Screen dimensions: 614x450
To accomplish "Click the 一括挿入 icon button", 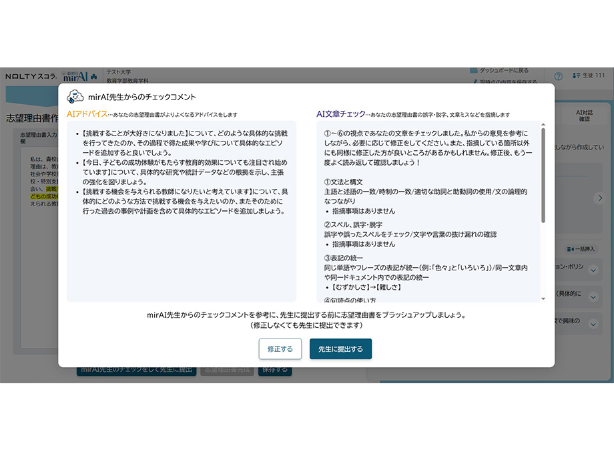I will 581,249.
